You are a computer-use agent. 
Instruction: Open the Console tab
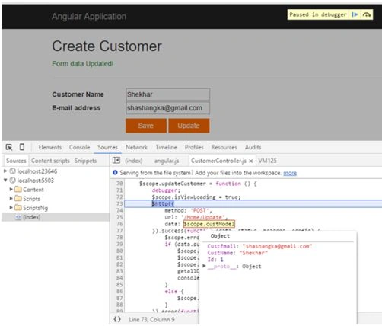click(79, 147)
